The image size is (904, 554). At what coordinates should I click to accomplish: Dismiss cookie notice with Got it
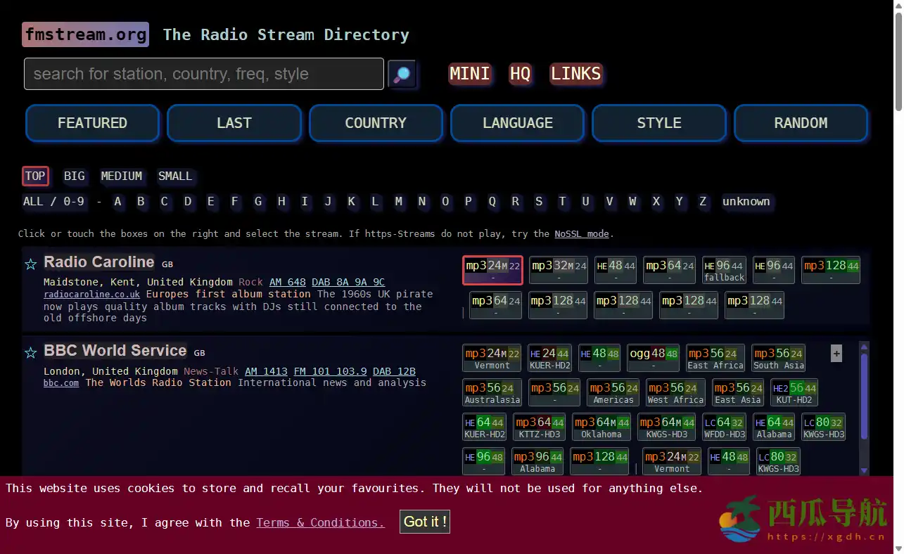coord(424,522)
